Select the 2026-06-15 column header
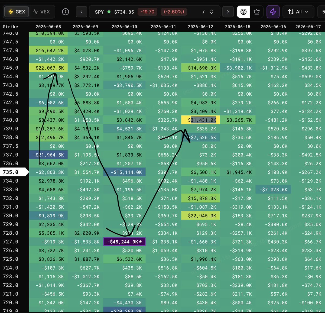The width and height of the screenshot is (325, 313). point(238,27)
